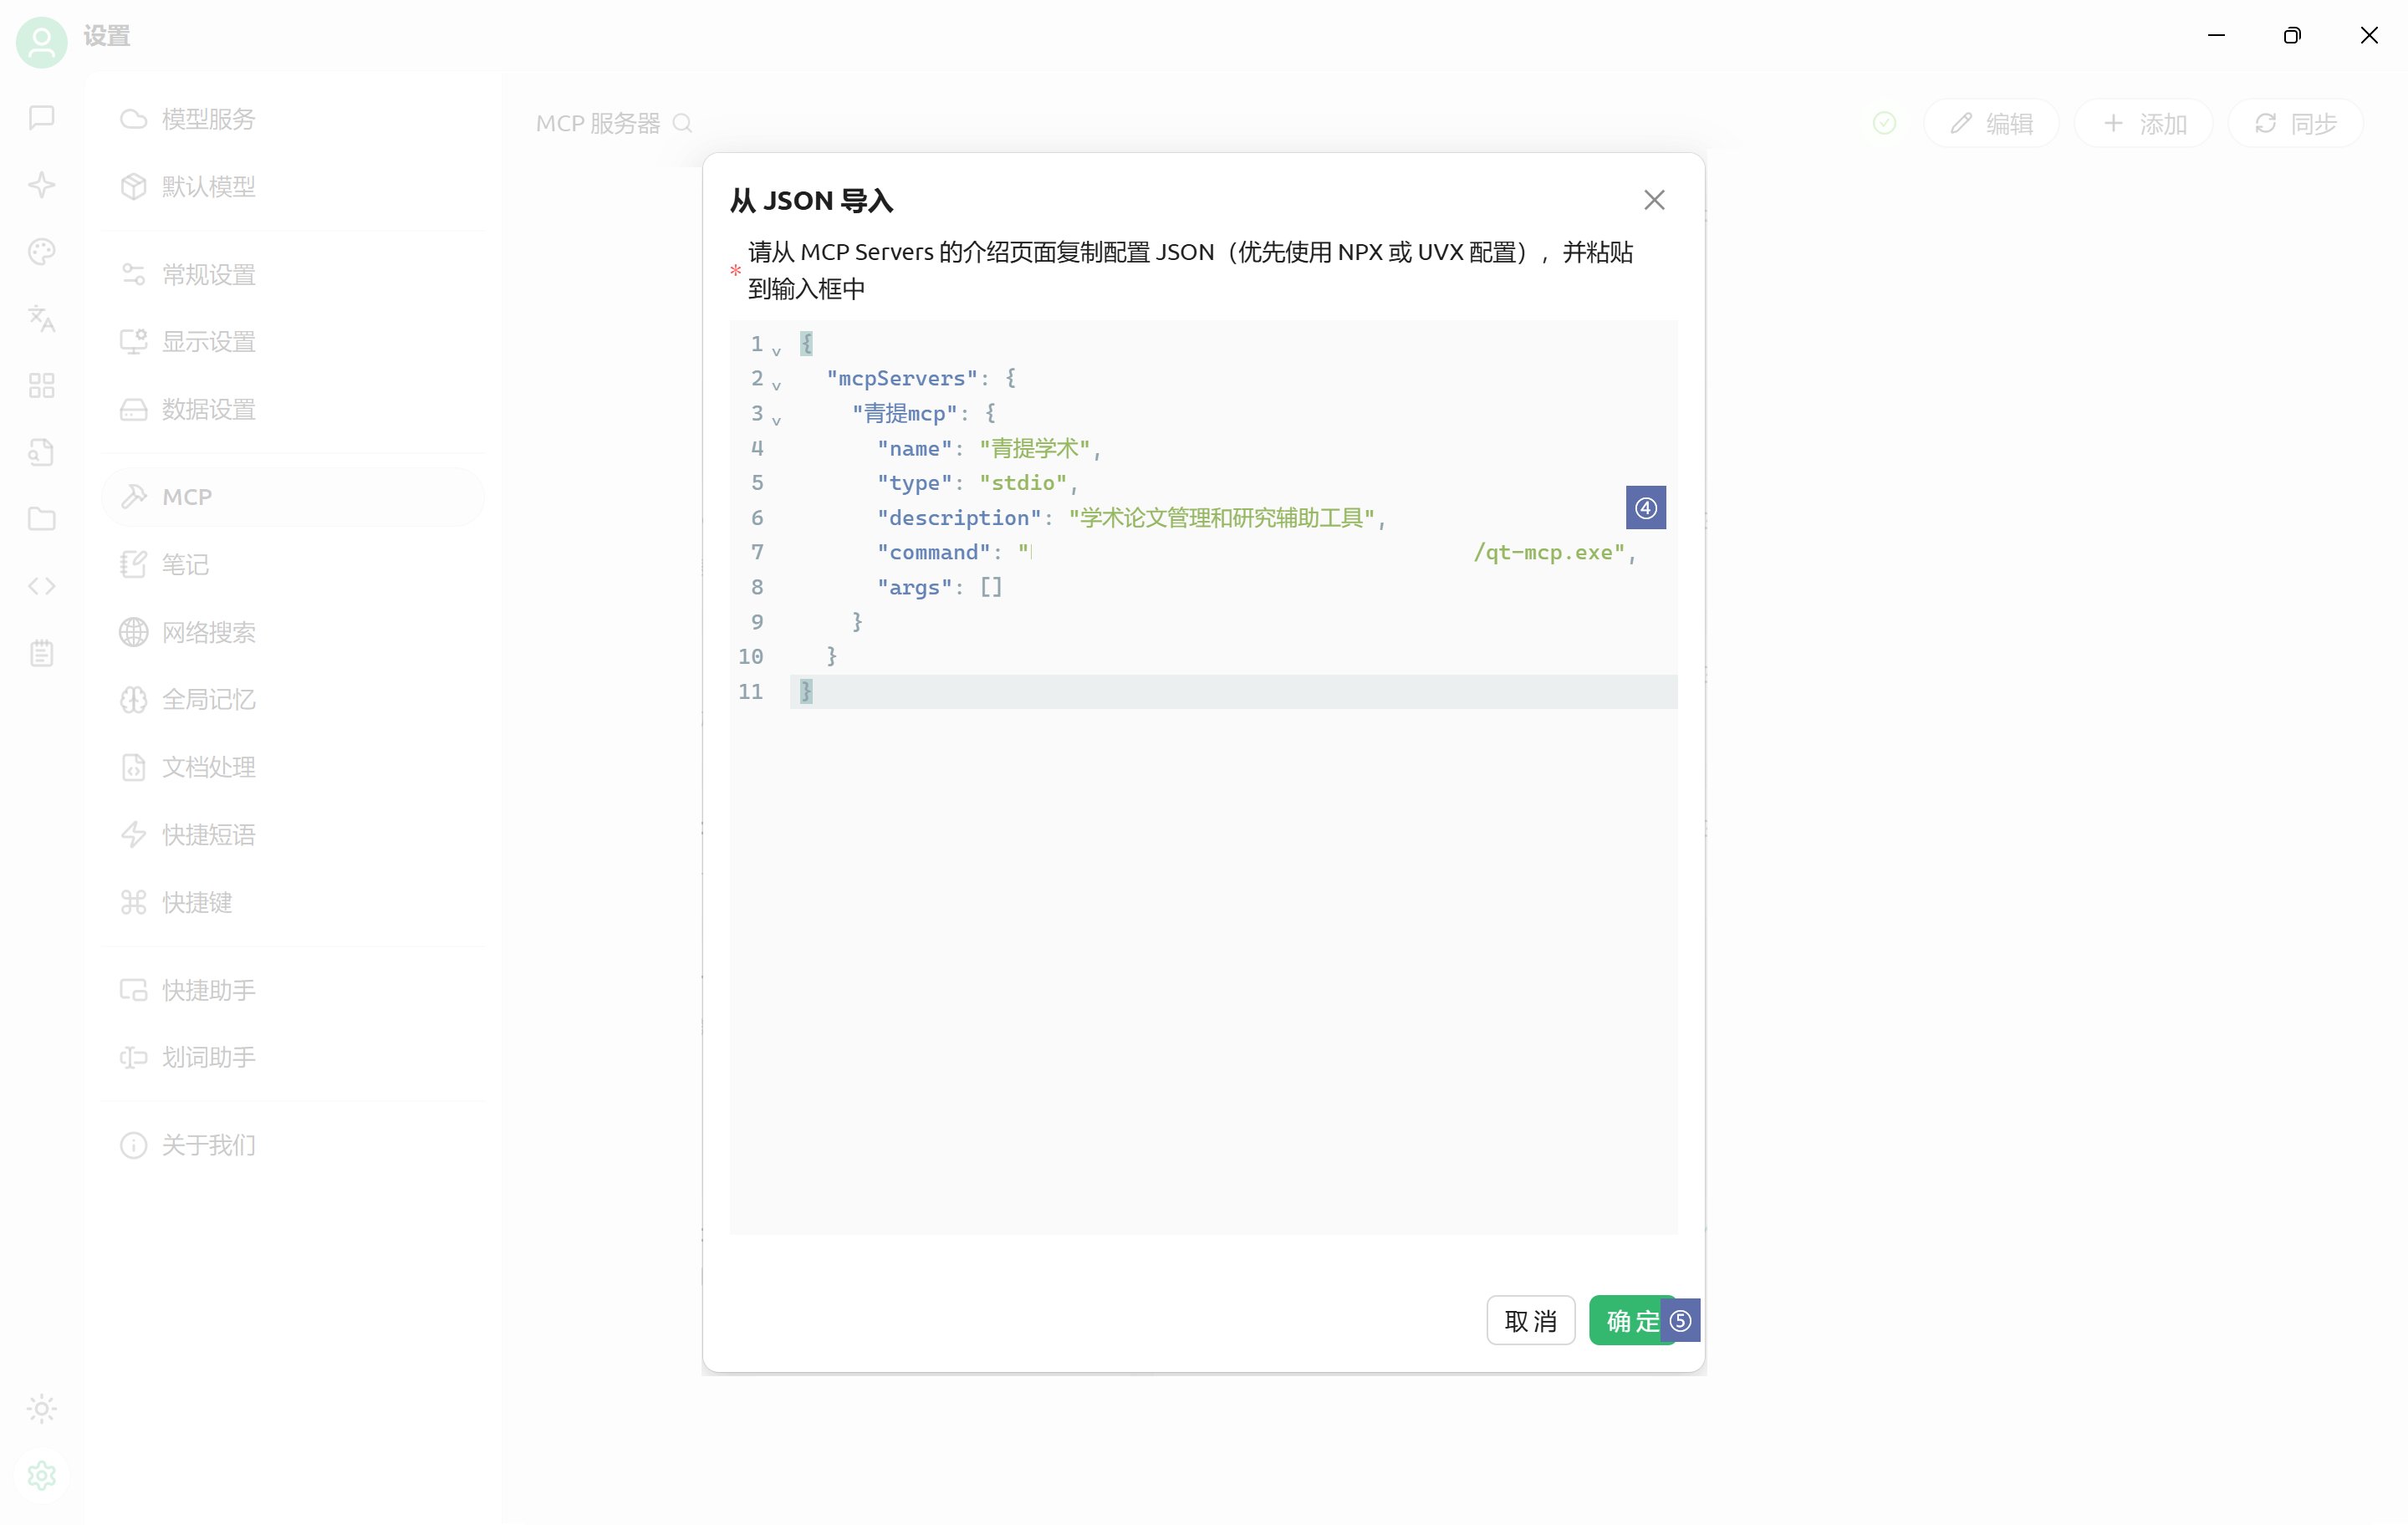The image size is (2408, 1525).
Task: Click the "青提学术" name value
Action: 1034,448
